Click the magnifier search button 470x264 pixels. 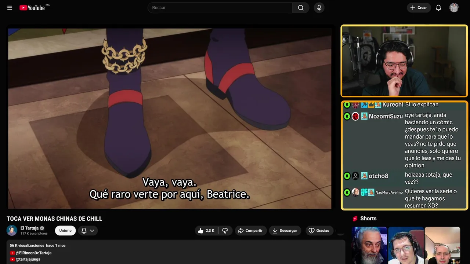(301, 8)
